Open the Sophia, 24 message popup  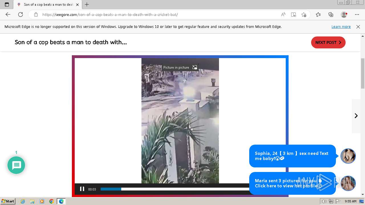292,156
